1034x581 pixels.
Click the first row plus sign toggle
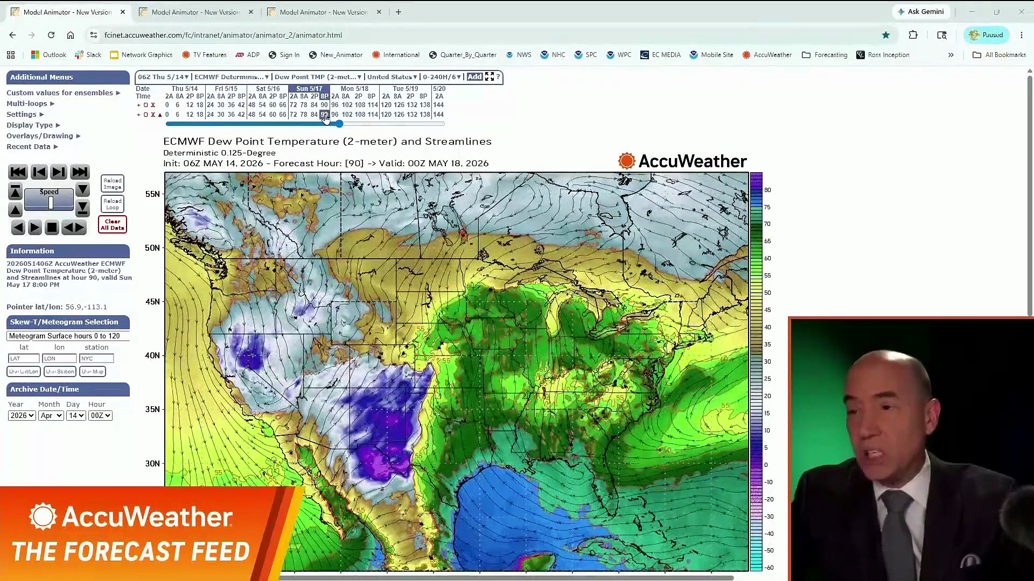138,105
